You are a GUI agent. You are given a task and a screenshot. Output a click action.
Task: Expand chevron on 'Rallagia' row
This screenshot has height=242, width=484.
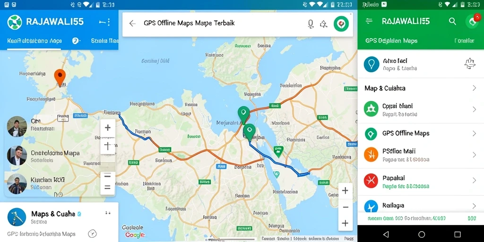click(474, 206)
